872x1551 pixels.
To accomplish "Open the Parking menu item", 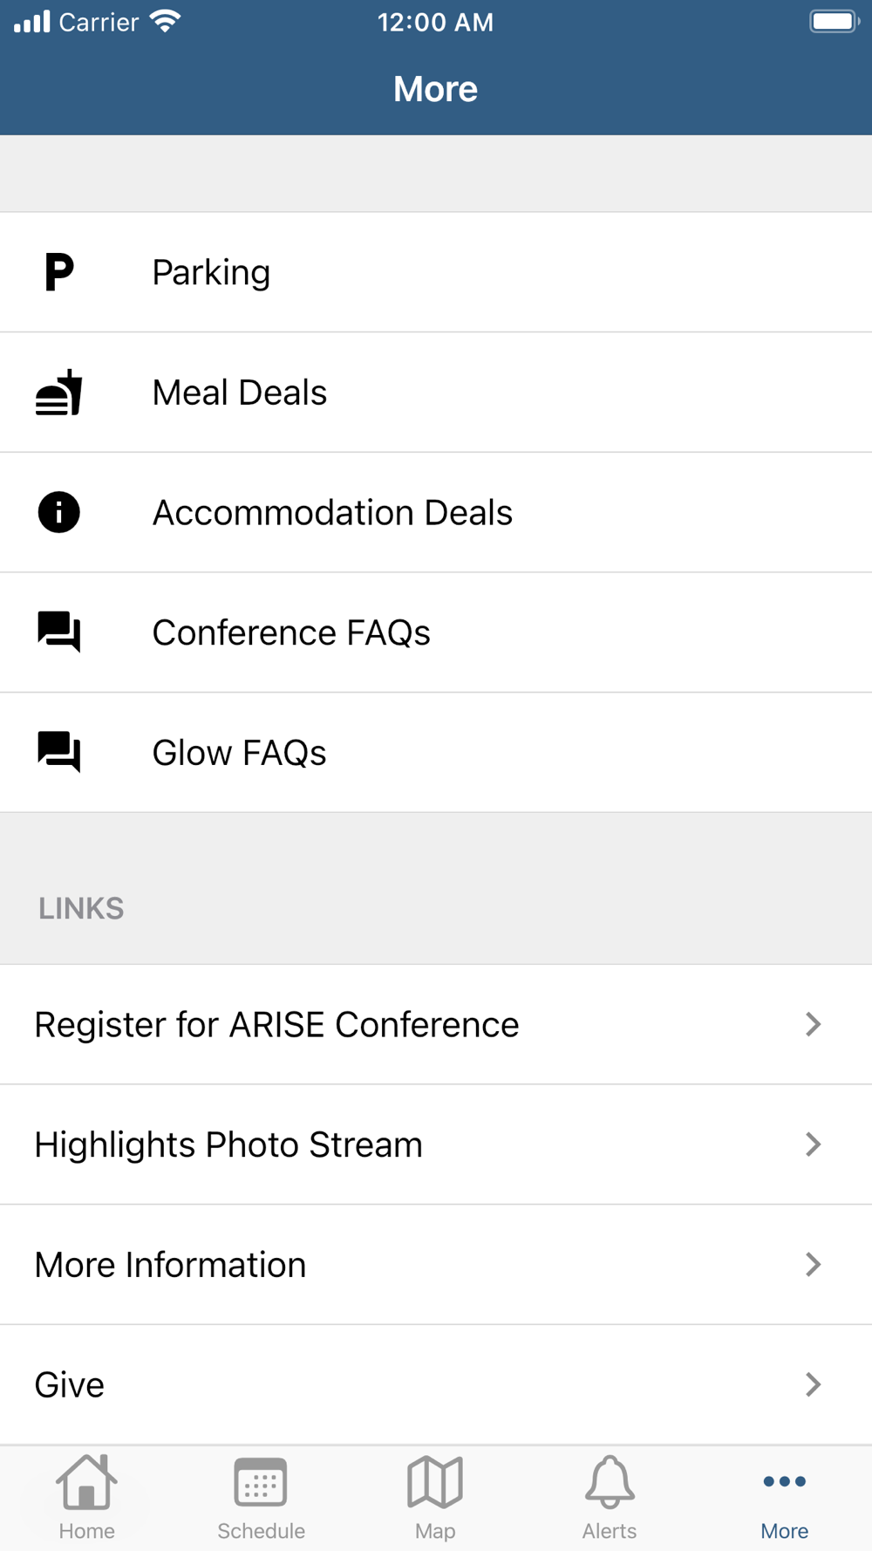I will [x=211, y=272].
